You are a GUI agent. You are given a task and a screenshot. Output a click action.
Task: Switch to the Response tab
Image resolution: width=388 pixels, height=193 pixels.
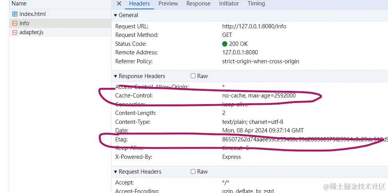pyautogui.click(x=198, y=3)
